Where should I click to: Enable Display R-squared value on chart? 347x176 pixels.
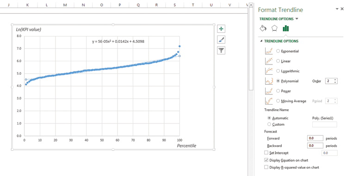pos(266,167)
